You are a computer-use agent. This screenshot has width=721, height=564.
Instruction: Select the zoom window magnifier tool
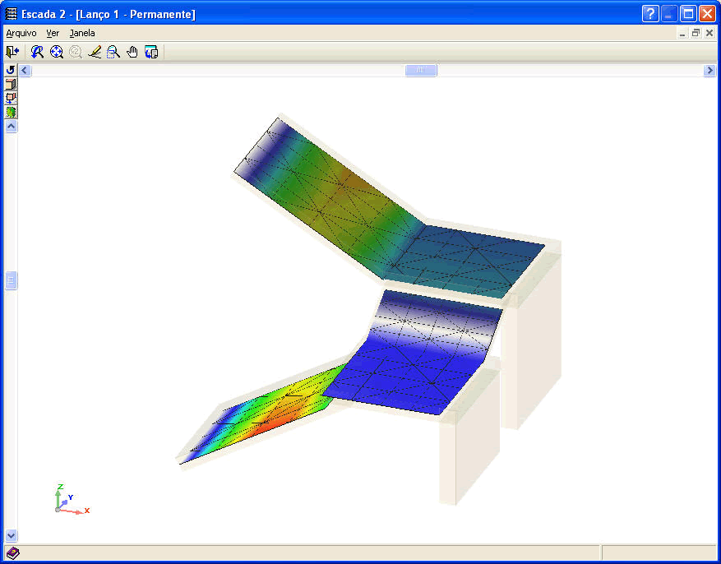click(113, 52)
